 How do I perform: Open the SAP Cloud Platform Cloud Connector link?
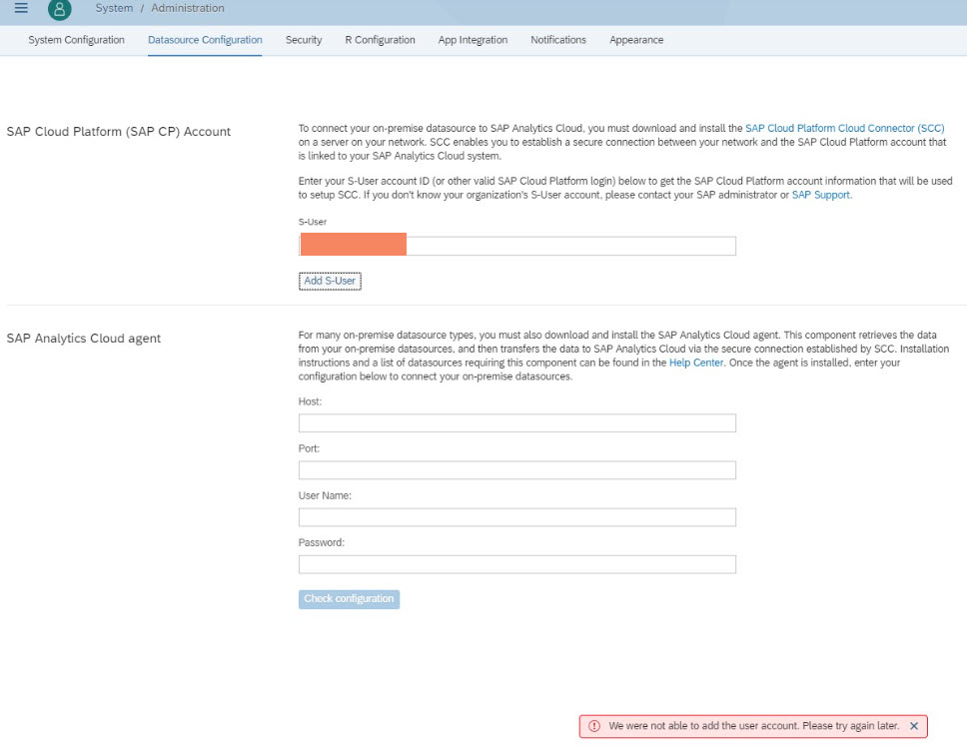[845, 128]
